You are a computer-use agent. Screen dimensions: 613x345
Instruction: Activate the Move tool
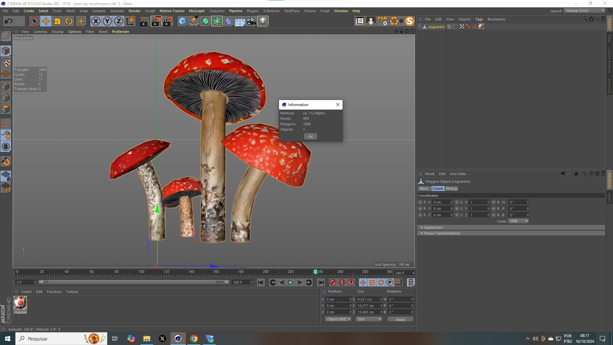pos(46,21)
